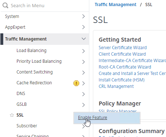The image size is (166, 137).
Task: Click the SSL breadcrumb text
Action: 149,5
